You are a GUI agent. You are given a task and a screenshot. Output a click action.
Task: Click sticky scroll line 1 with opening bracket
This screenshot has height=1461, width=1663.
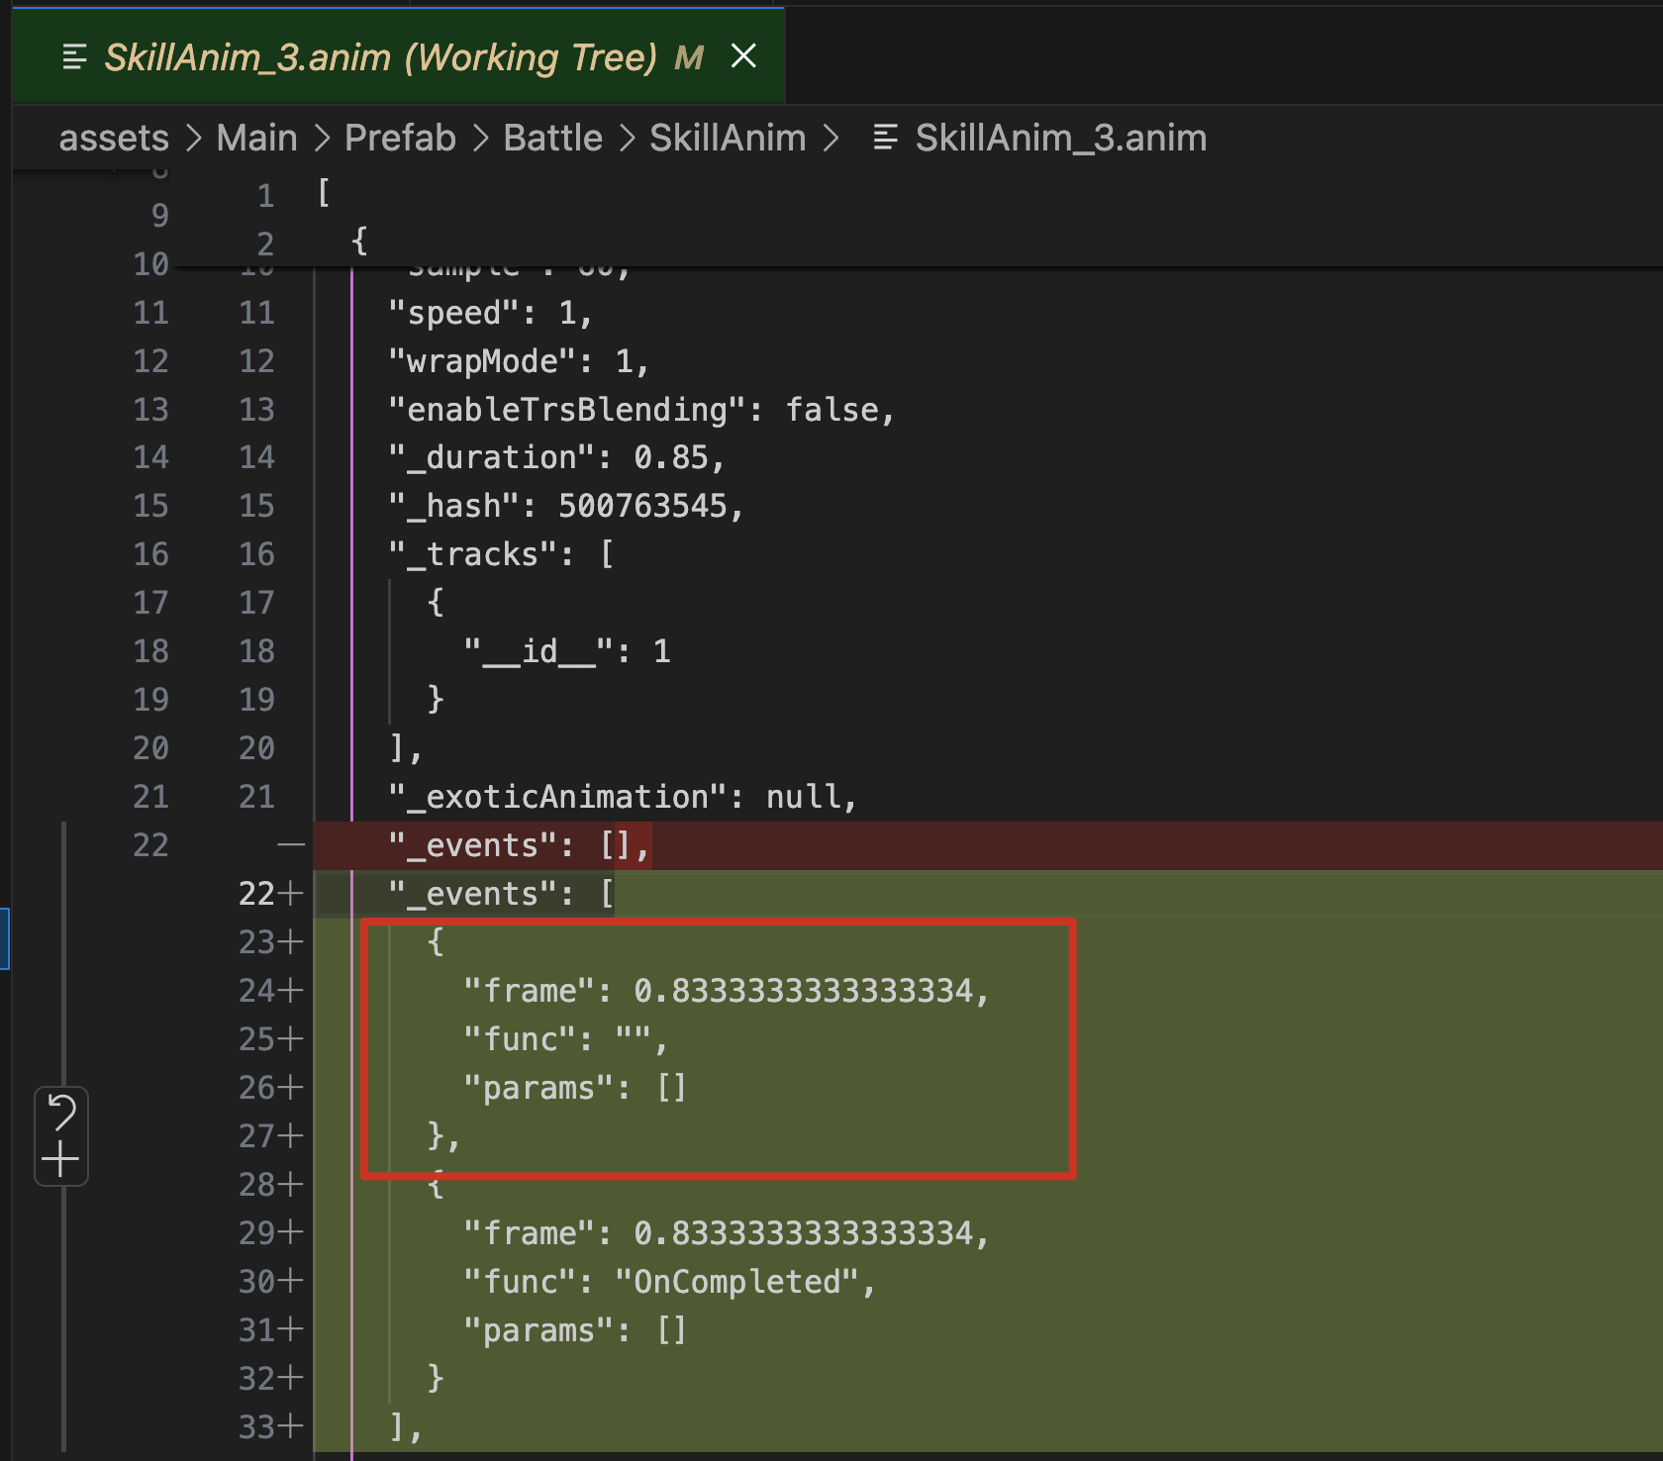click(x=324, y=194)
